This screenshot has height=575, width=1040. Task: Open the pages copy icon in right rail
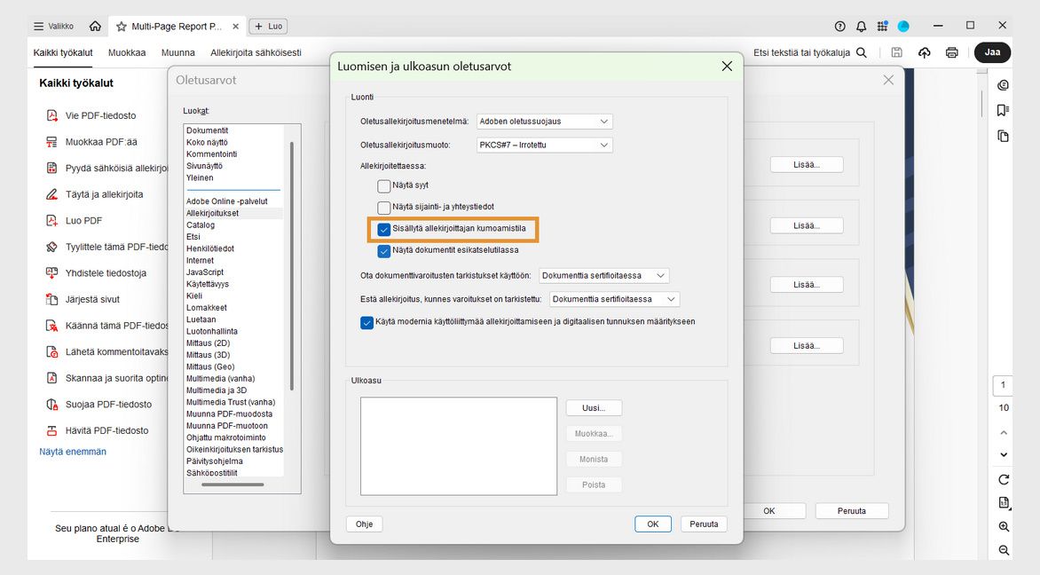coord(1003,136)
